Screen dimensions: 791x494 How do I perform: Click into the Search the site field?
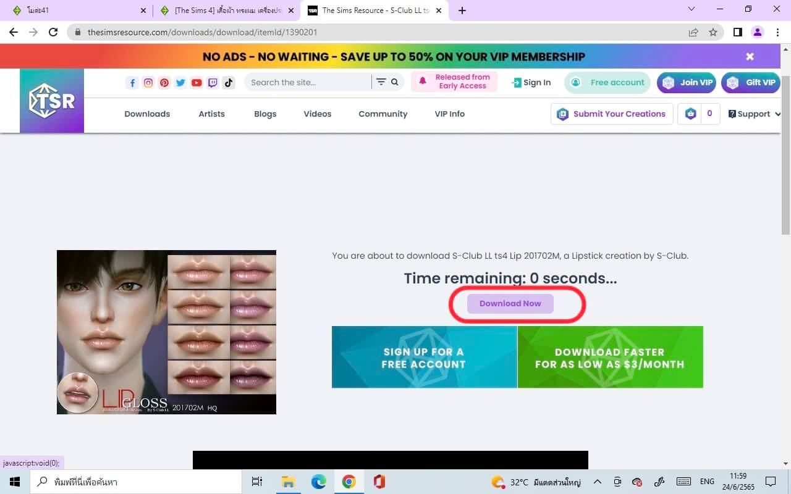point(309,82)
